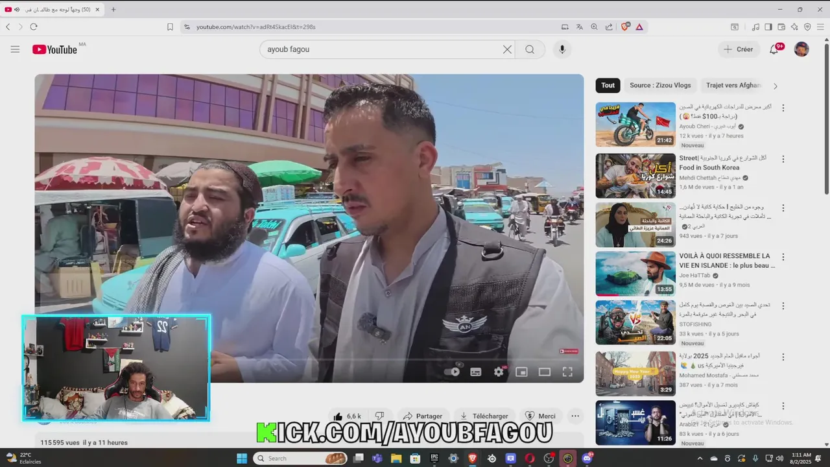Open the 24:26 video thumbnail
The height and width of the screenshot is (467, 830).
tap(635, 224)
